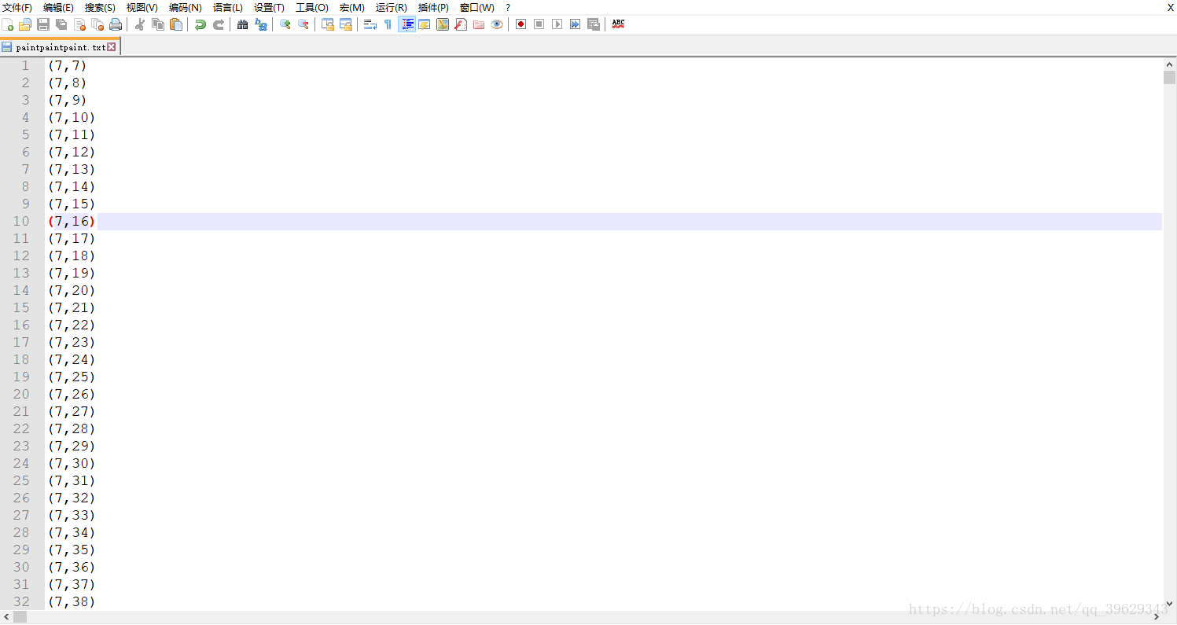Click the Save Recorded Macro icon
Screen dimensions: 1177x625
[x=593, y=24]
